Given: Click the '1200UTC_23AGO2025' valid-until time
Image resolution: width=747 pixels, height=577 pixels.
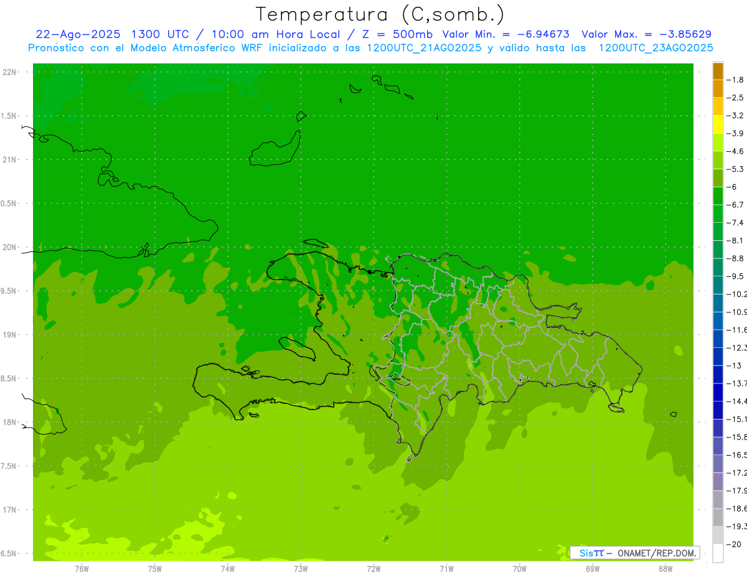Looking at the screenshot, I should 655,48.
